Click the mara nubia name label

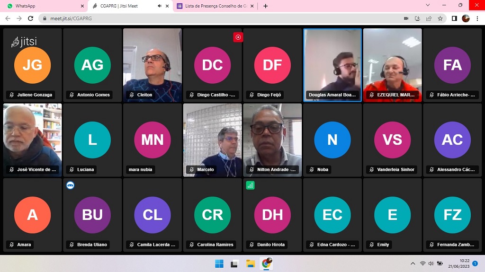140,169
